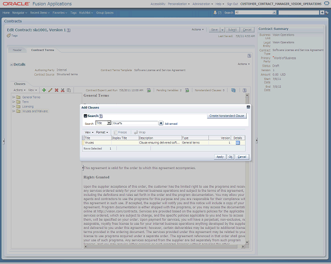The width and height of the screenshot is (331, 264).
Task: Open the Save button dropdown arrow
Action: 222,30
